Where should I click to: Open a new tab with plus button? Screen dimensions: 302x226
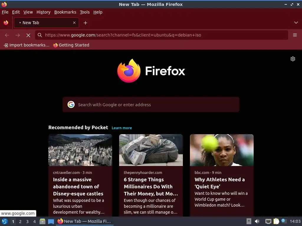click(x=85, y=23)
